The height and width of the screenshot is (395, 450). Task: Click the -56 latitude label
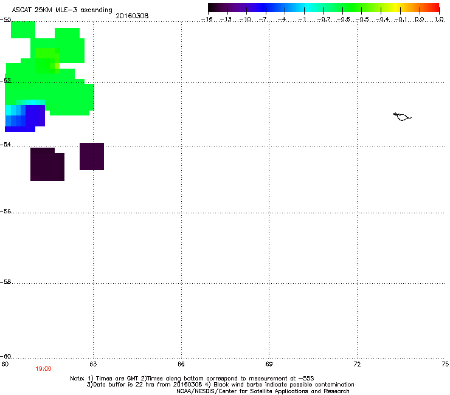click(x=5, y=211)
